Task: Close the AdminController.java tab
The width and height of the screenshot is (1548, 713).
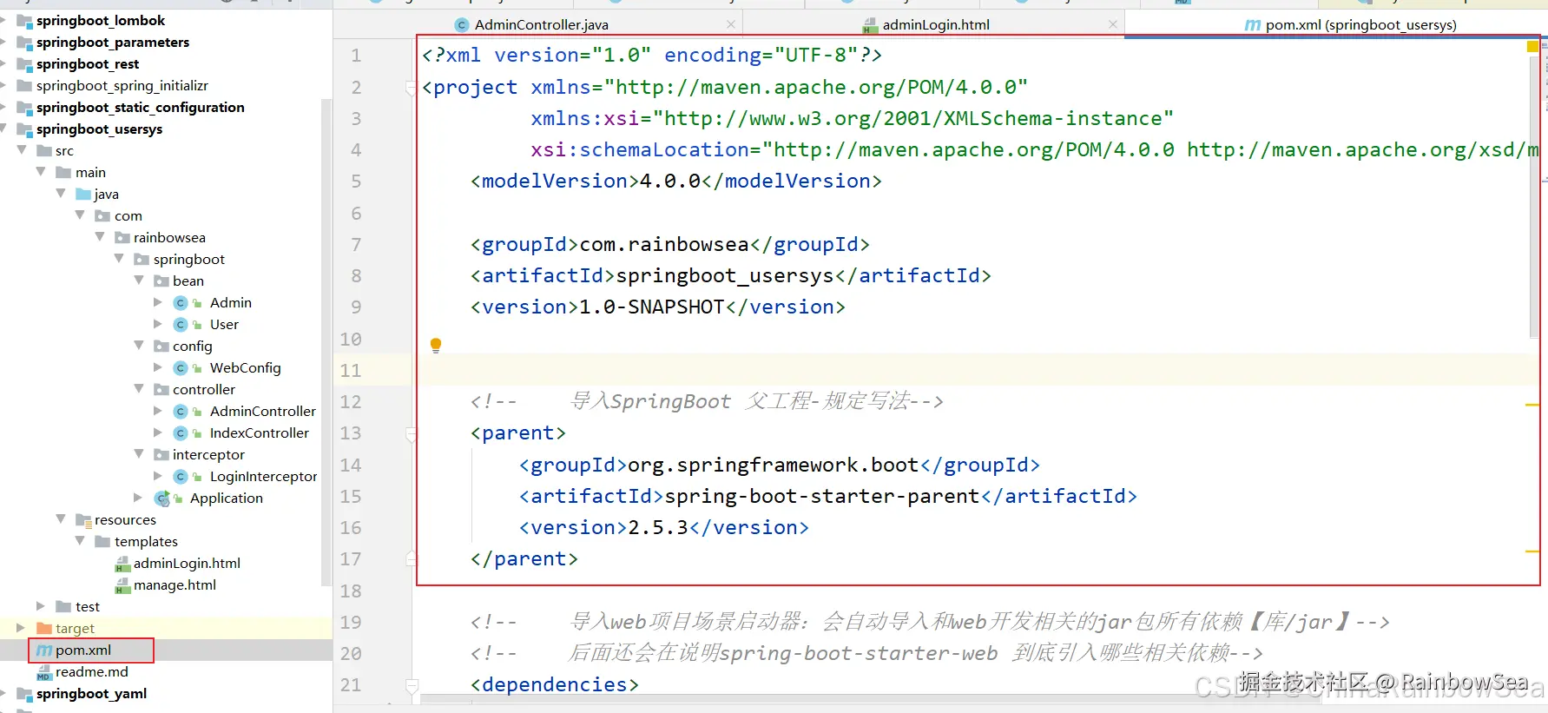Action: tap(731, 24)
